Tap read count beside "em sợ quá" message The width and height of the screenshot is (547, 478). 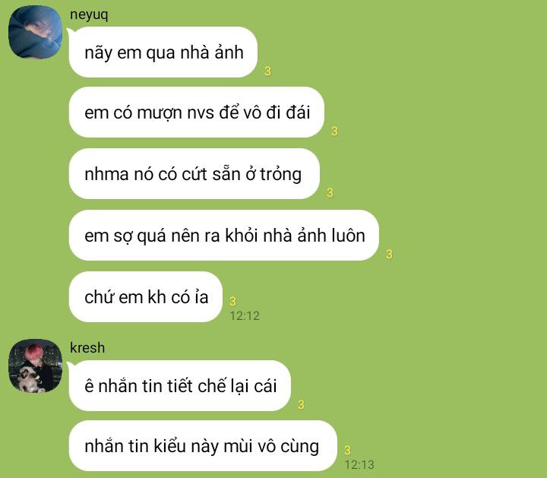tap(389, 254)
